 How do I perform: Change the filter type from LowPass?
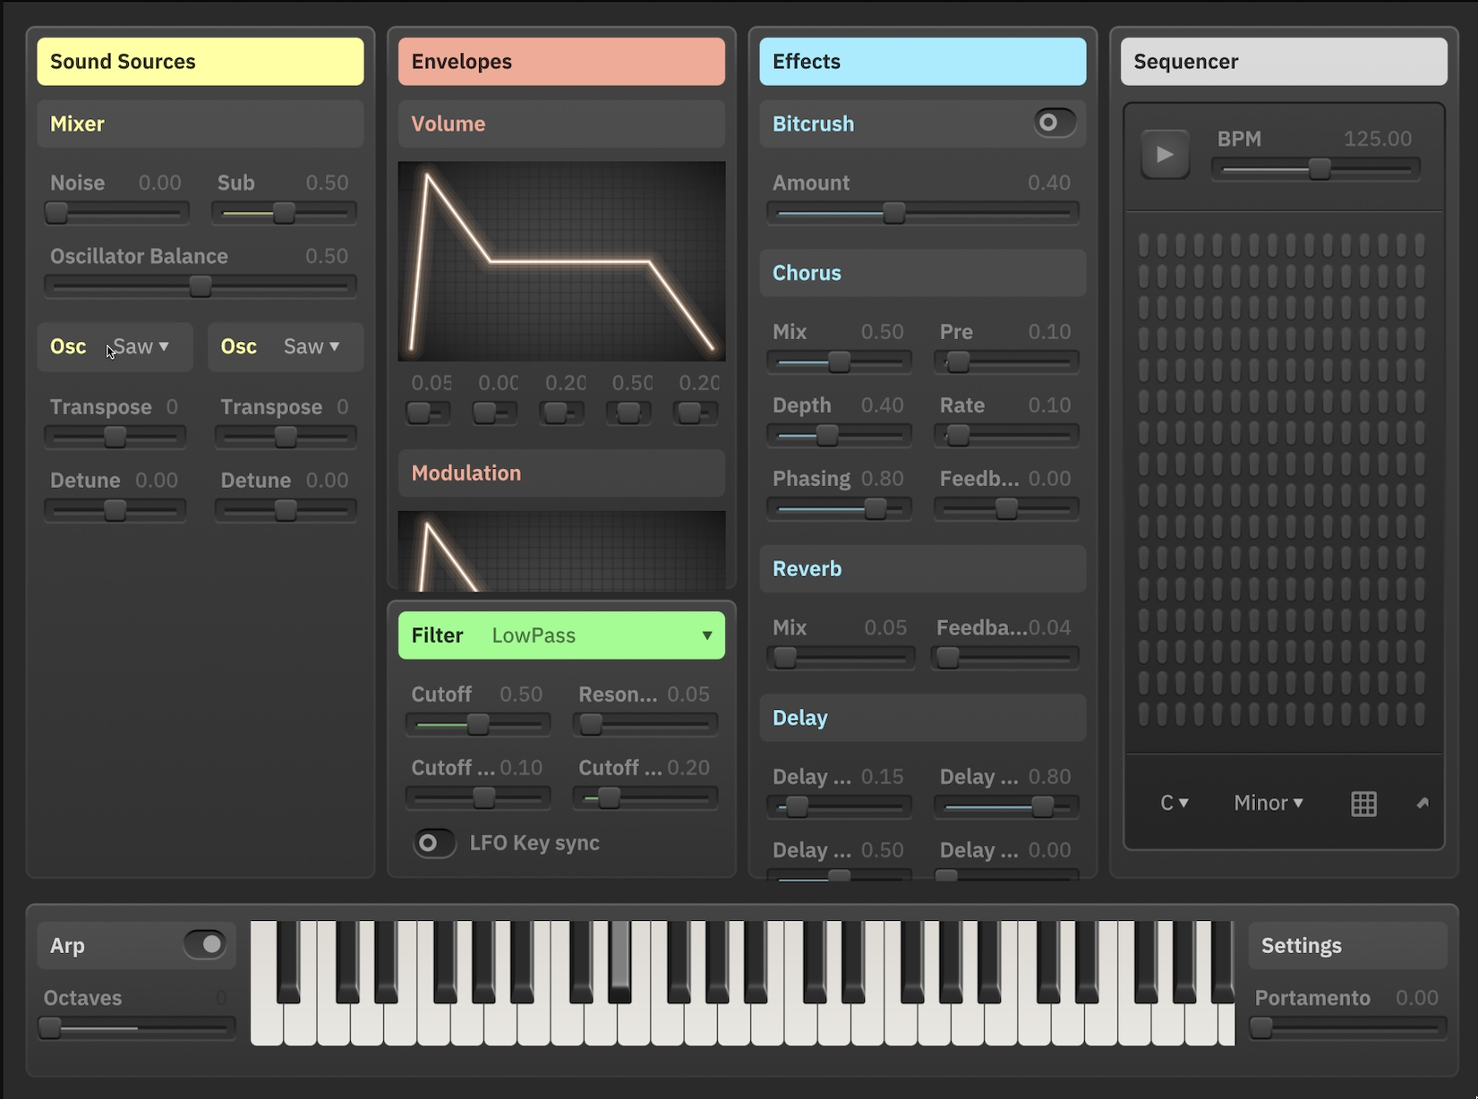[561, 635]
